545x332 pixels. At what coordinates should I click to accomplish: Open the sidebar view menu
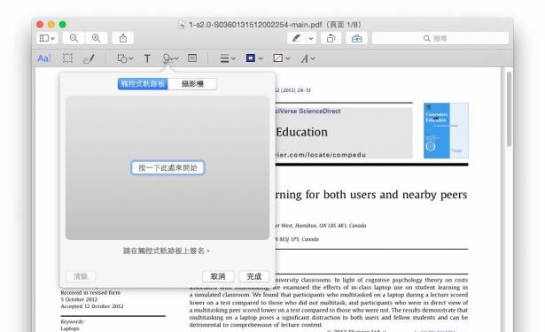tap(47, 38)
